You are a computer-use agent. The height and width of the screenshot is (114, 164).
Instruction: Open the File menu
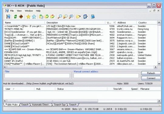12,11
